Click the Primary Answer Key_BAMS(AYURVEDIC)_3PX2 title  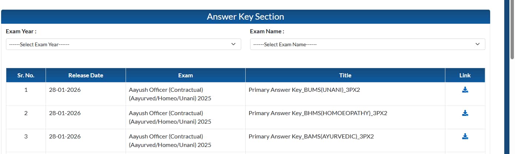[311, 136]
